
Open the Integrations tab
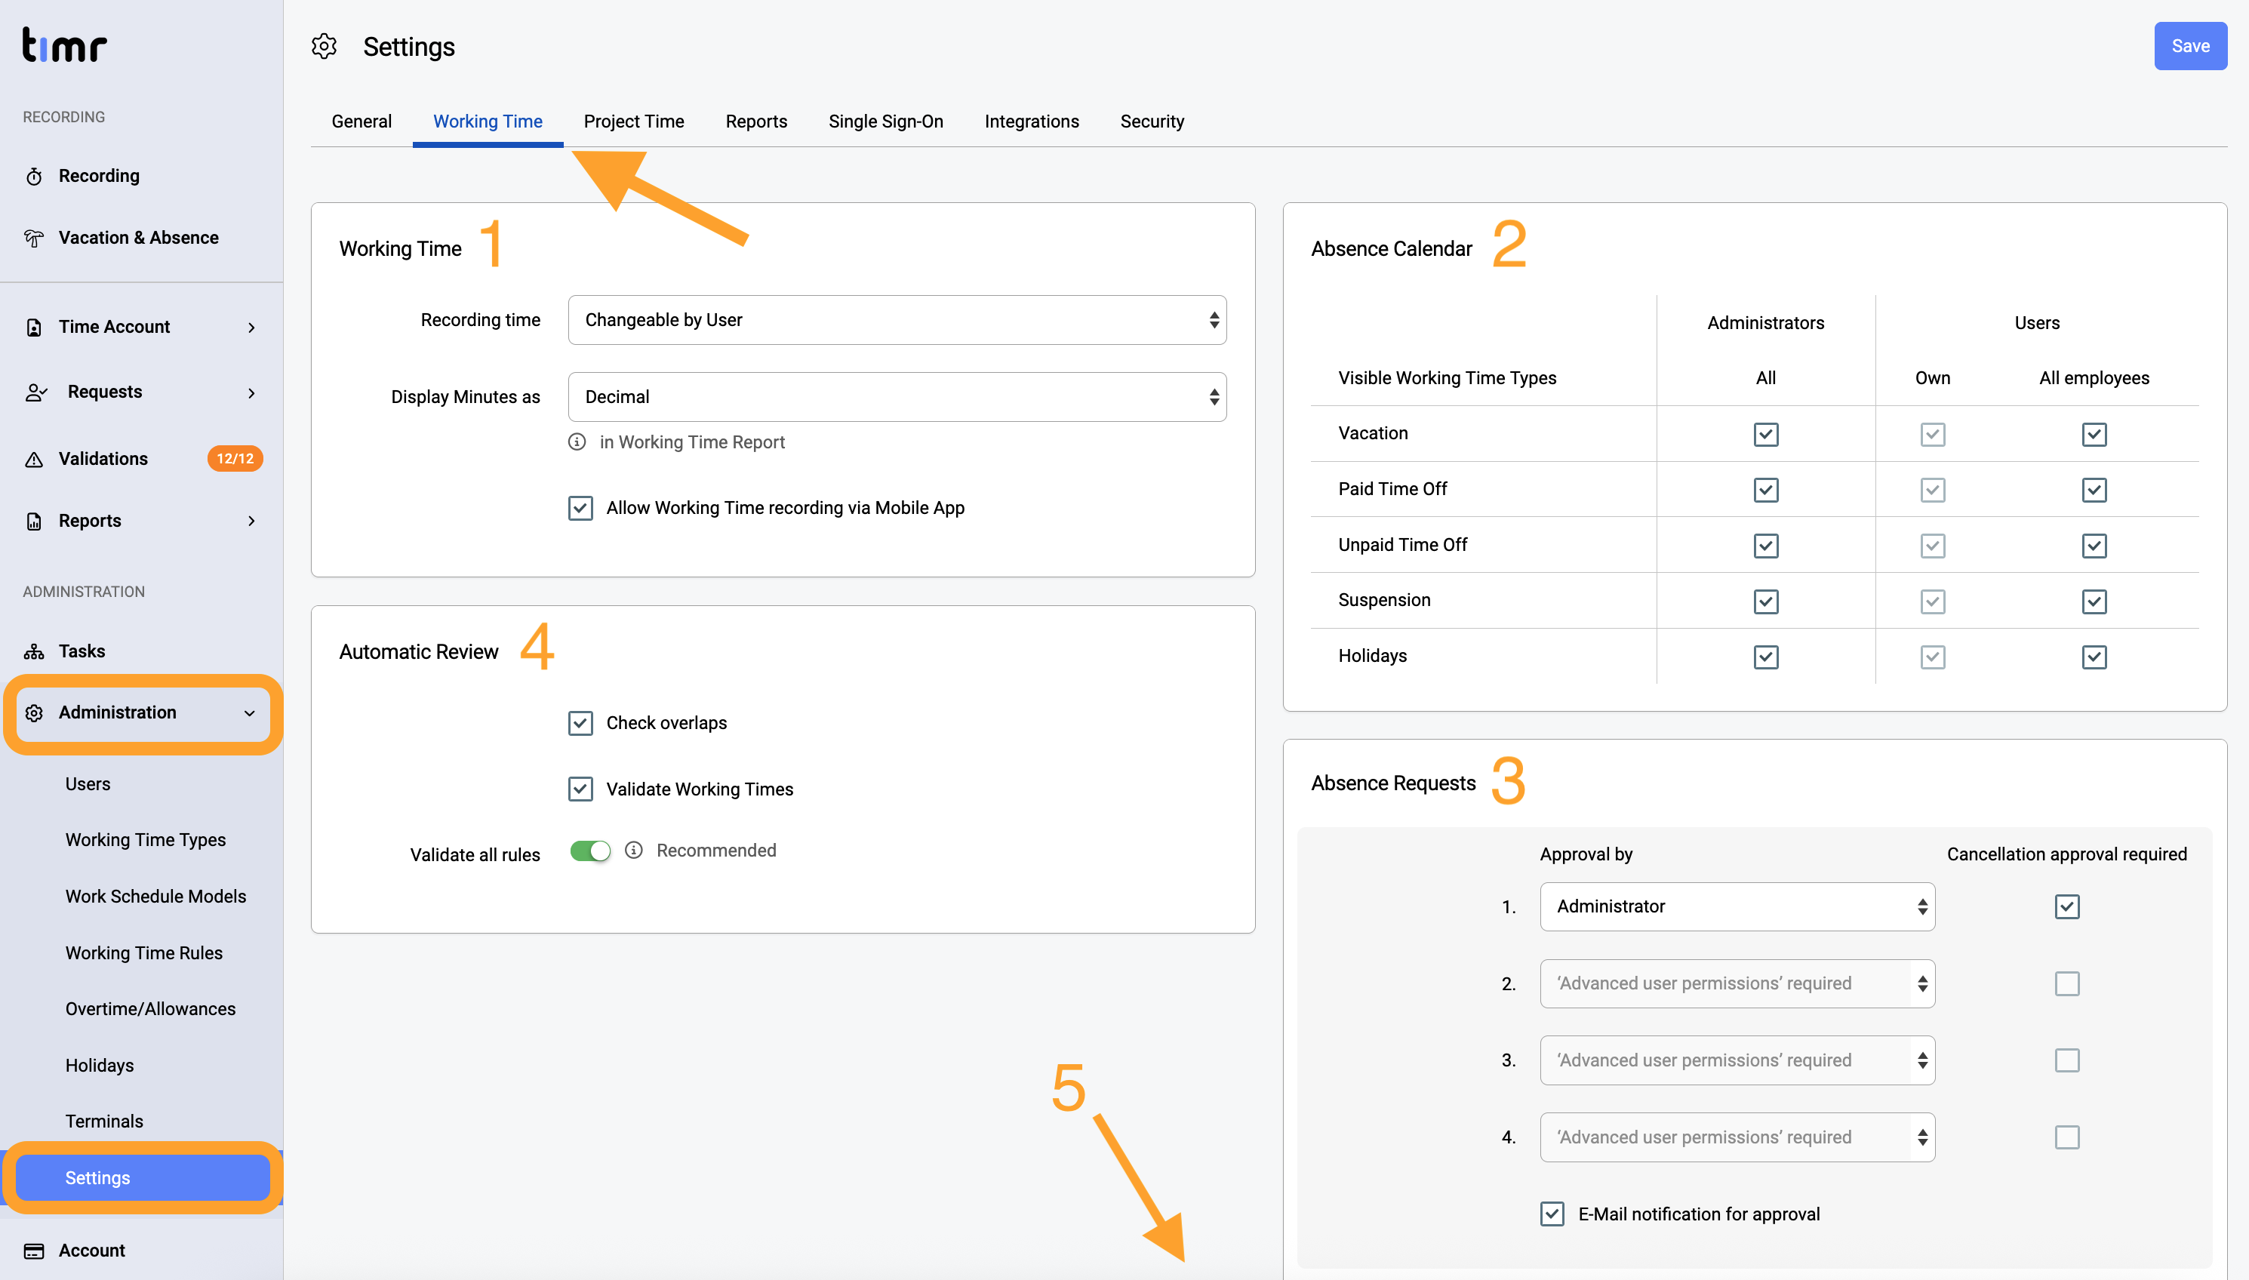(1032, 122)
